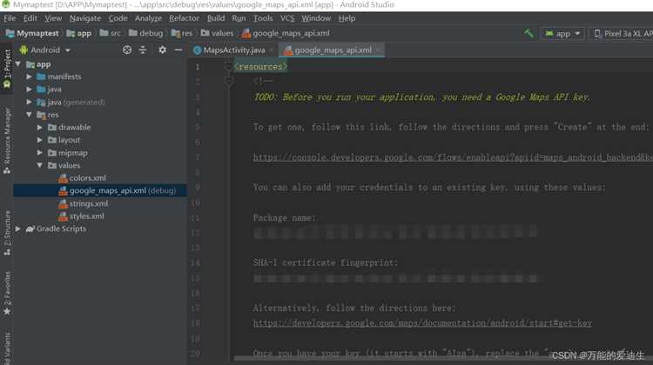
Task: Fold the resources tag at line 1
Action: (229, 67)
